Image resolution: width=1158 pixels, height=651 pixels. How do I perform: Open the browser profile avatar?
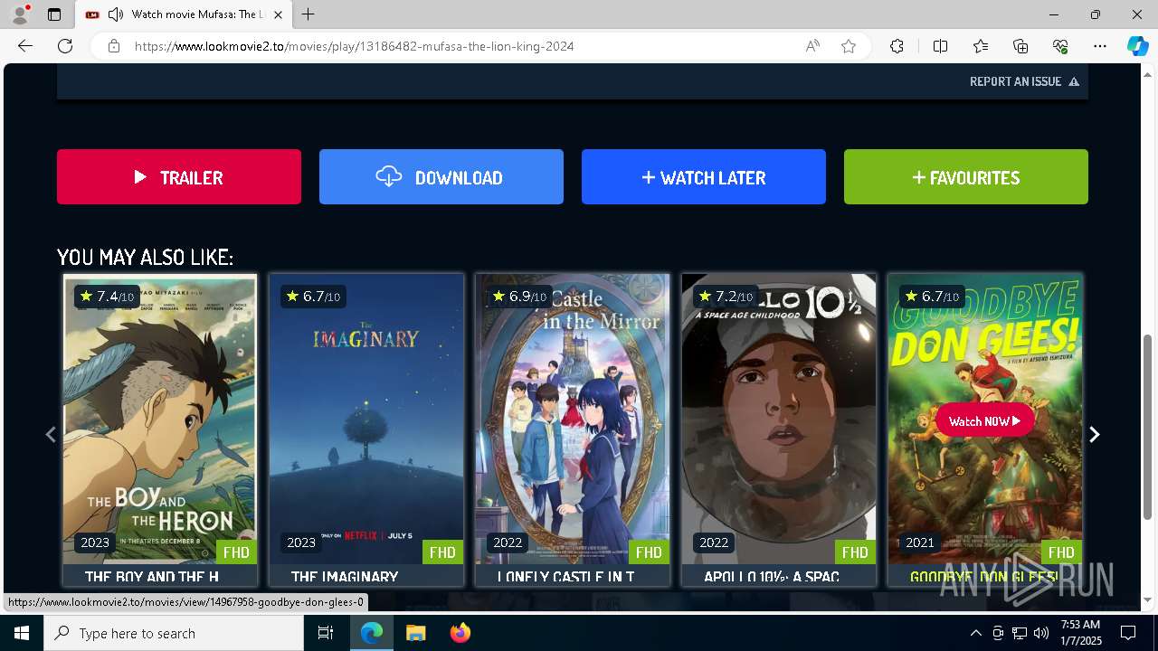pos(20,14)
